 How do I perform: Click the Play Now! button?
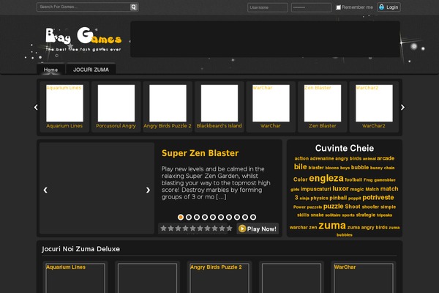coord(258,229)
